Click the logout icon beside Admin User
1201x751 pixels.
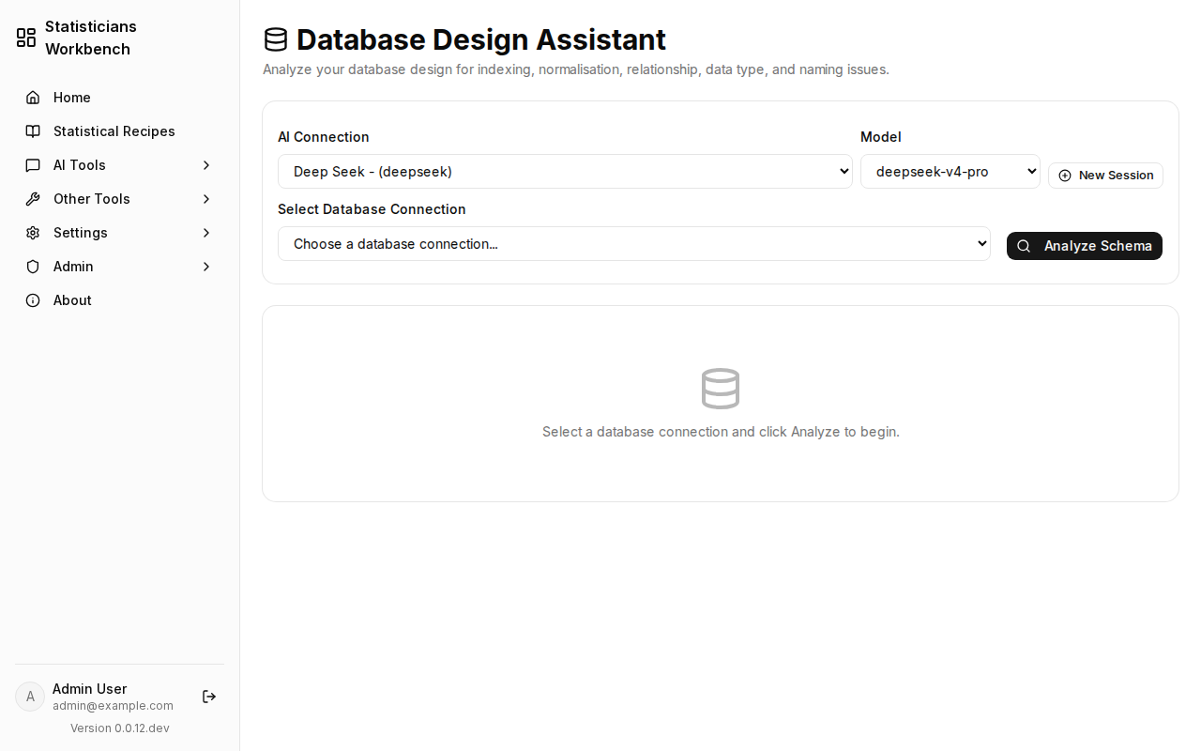click(x=209, y=697)
